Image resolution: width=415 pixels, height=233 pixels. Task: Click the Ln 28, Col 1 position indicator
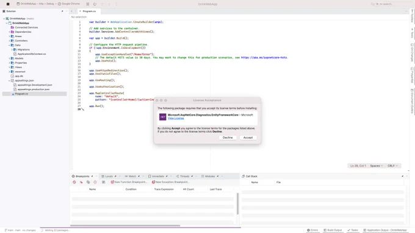(x=358, y=165)
